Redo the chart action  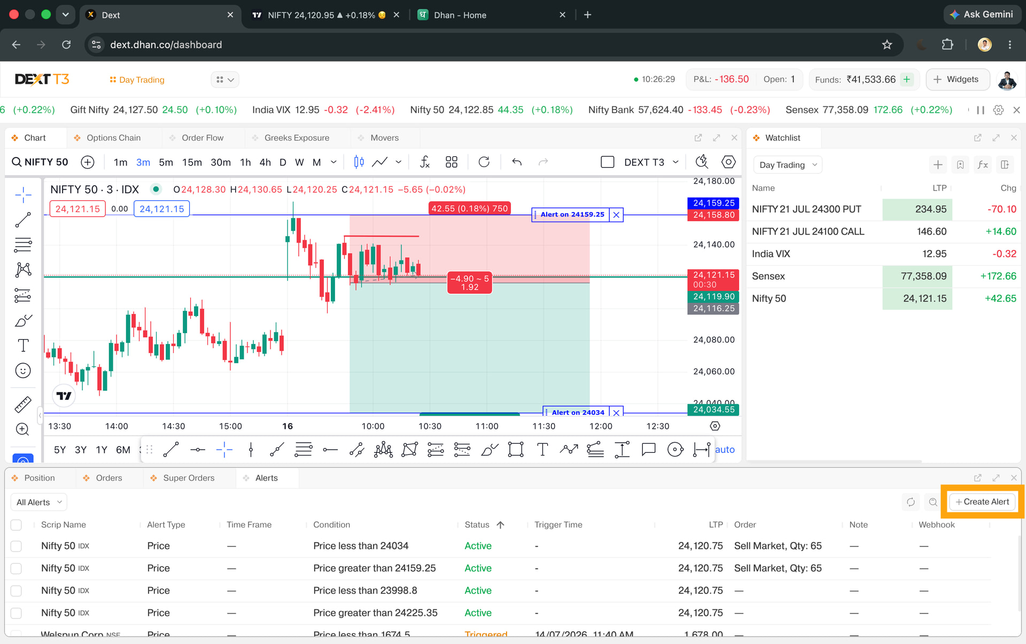(543, 162)
